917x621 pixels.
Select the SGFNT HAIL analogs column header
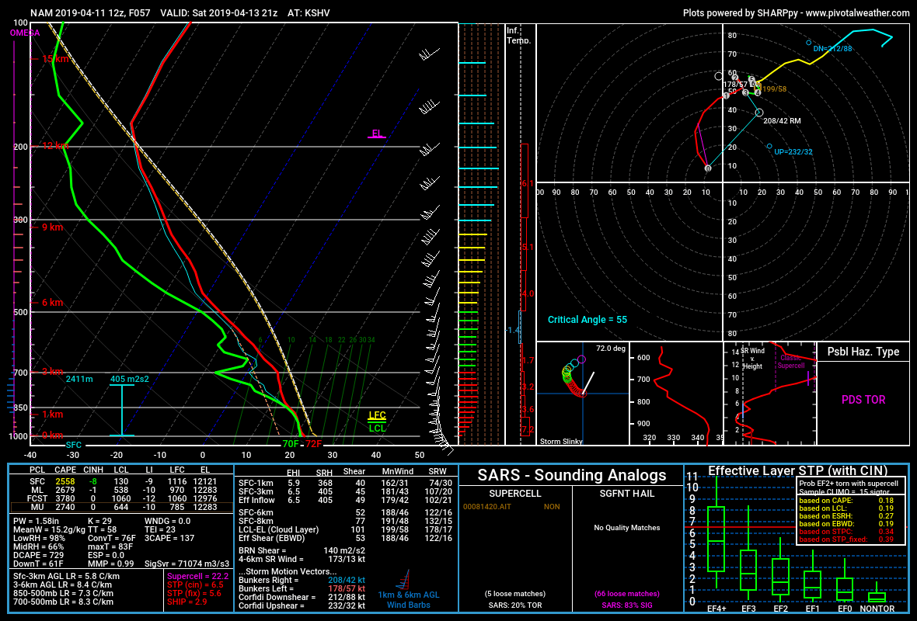tap(626, 493)
